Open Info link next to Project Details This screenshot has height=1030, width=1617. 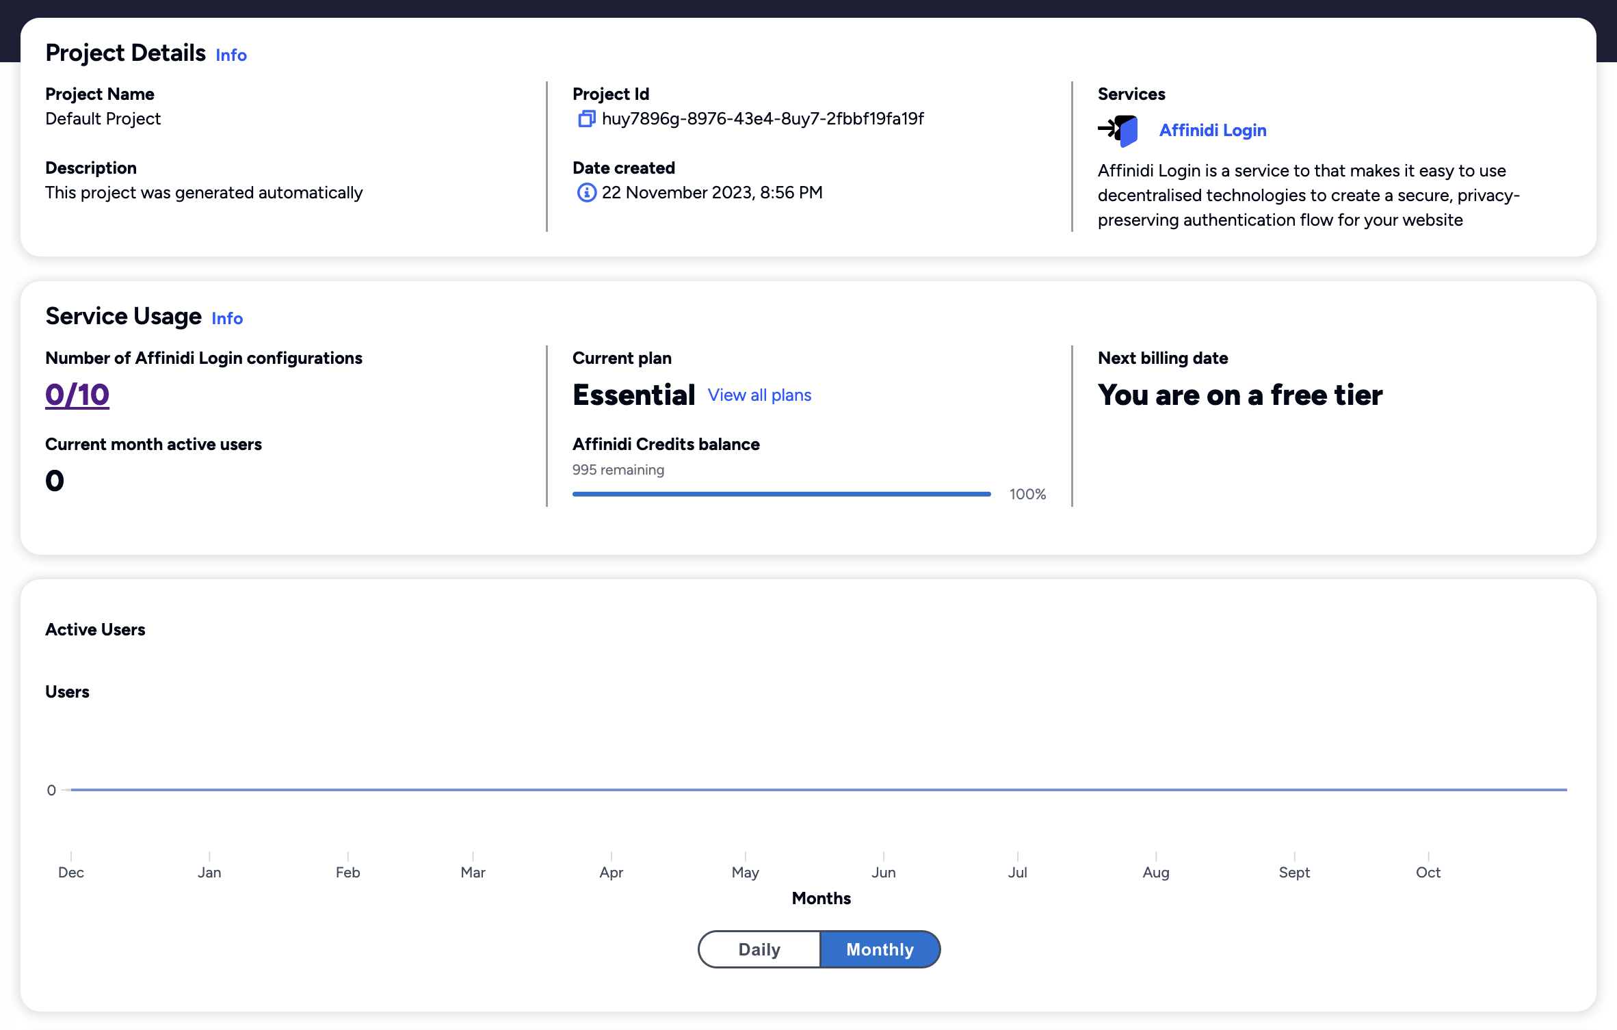231,55
